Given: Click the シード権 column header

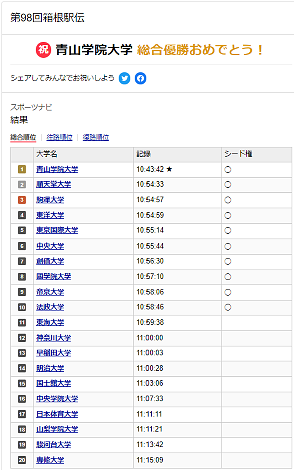Looking at the screenshot, I should point(238,154).
